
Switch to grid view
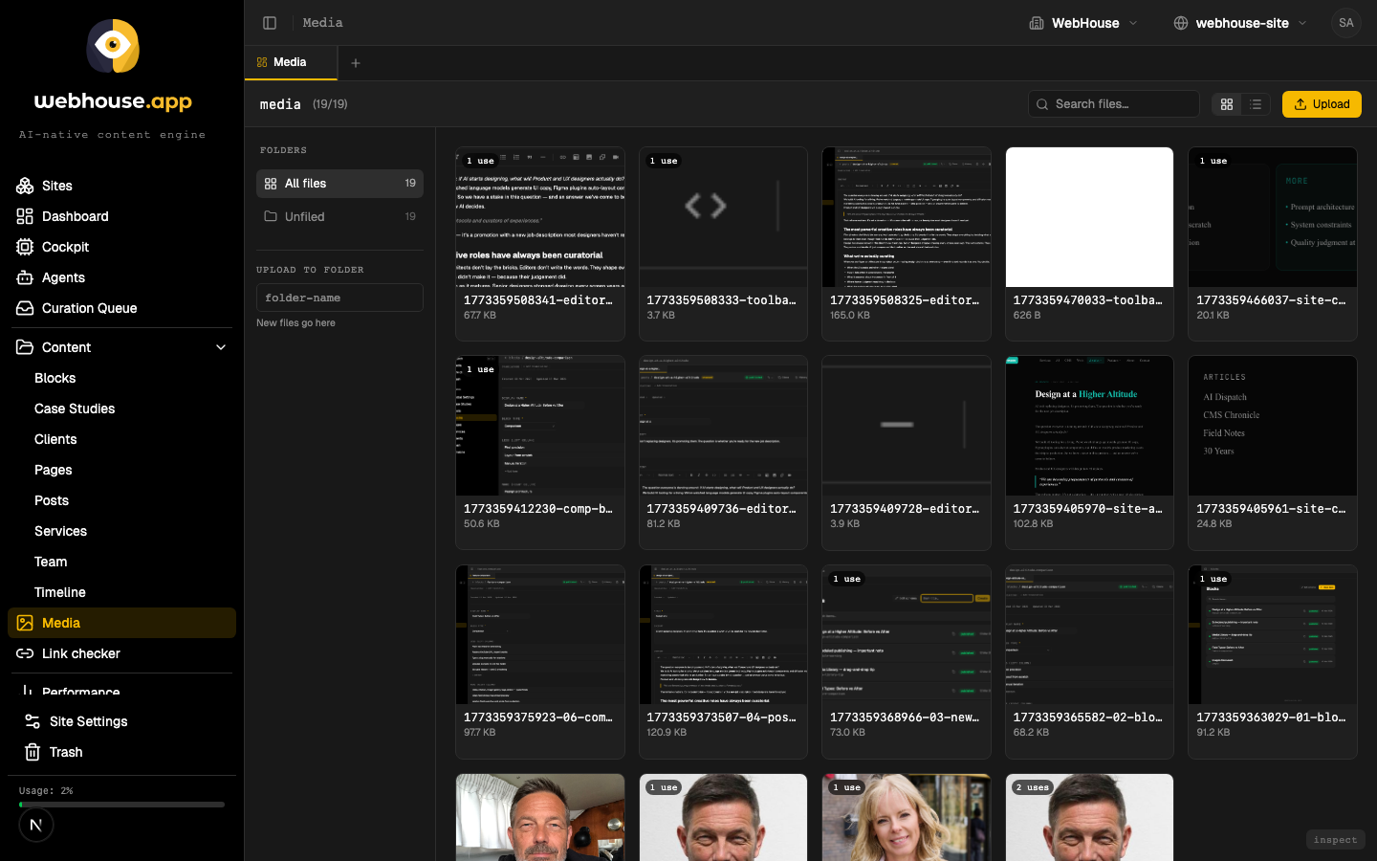[1227, 104]
